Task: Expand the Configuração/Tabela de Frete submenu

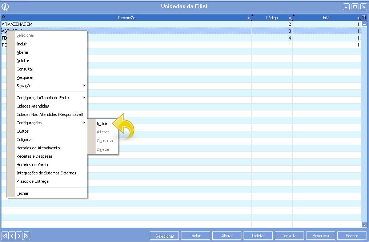Action: tap(51, 98)
